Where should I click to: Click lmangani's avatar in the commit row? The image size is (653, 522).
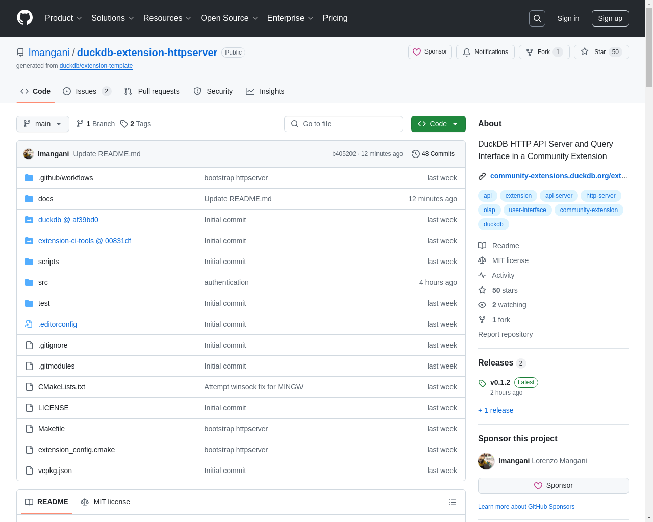point(29,154)
